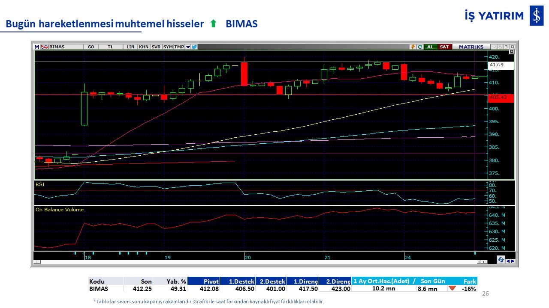Image resolution: width=549 pixels, height=308 pixels.
Task: Click the BIMAS heading text
Action: pos(241,24)
